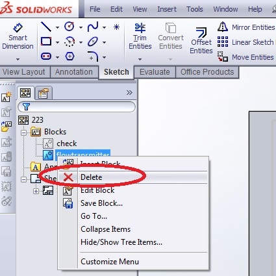Open the Insert menu
276x276 pixels.
[167, 9]
